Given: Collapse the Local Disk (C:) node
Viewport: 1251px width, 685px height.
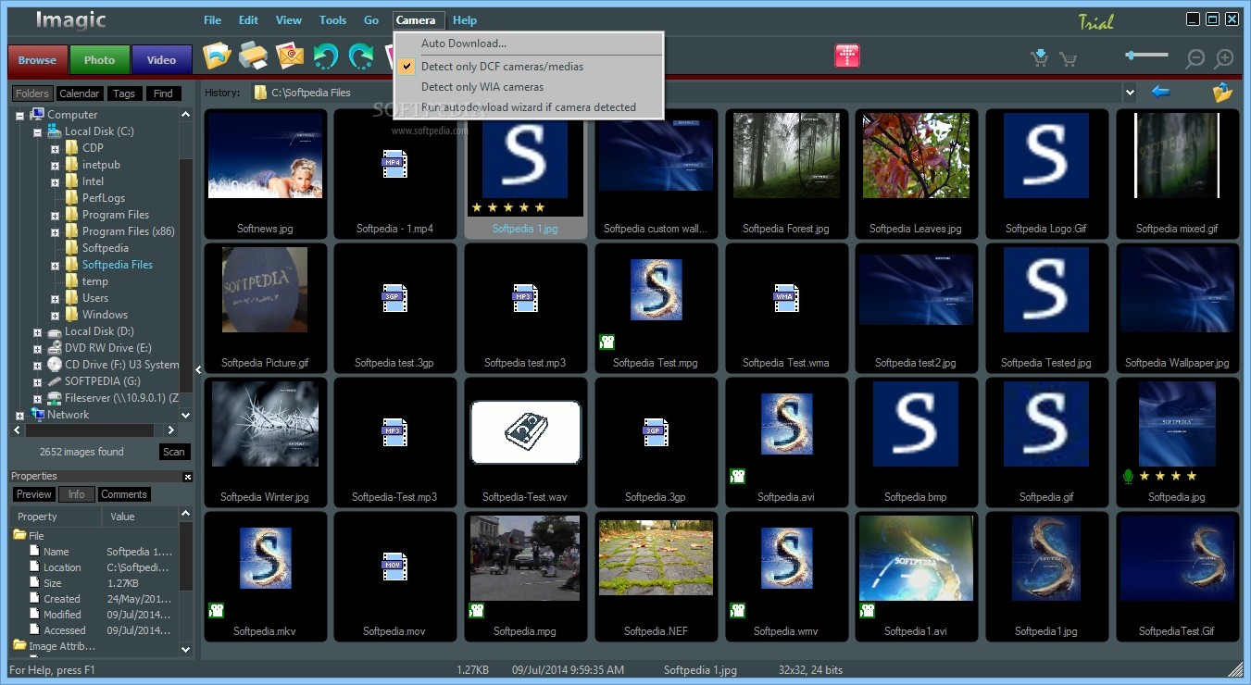Looking at the screenshot, I should (38, 132).
